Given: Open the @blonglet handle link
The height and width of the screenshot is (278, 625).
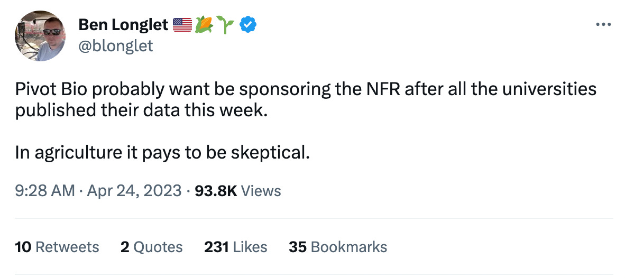Looking at the screenshot, I should [x=115, y=45].
